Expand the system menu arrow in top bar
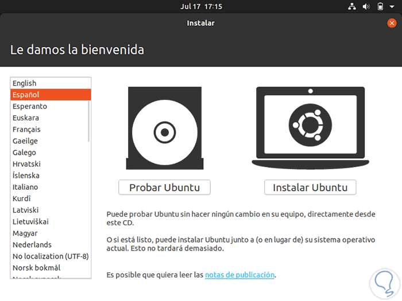Viewport: 402px width, 301px height. click(x=392, y=7)
